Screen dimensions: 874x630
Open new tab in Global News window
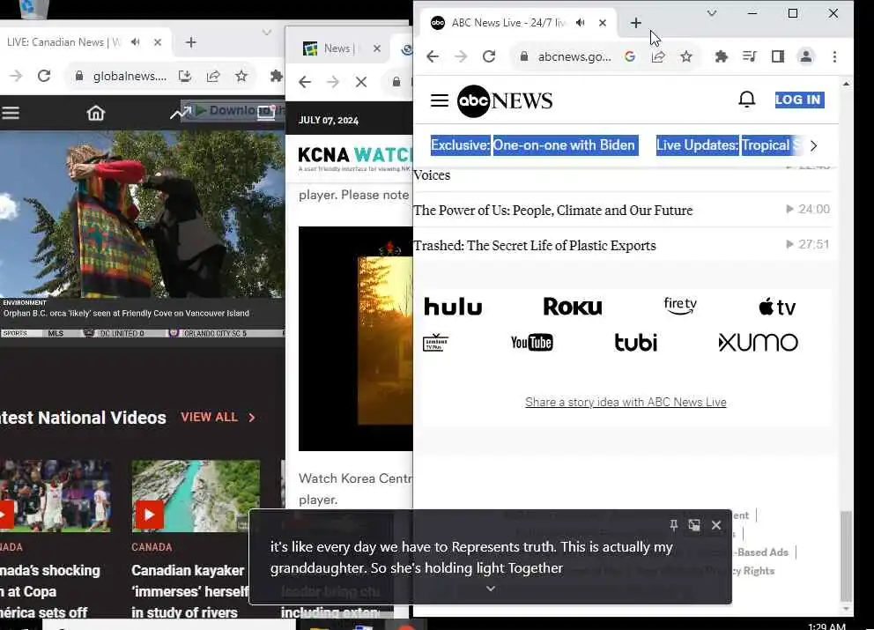[190, 42]
